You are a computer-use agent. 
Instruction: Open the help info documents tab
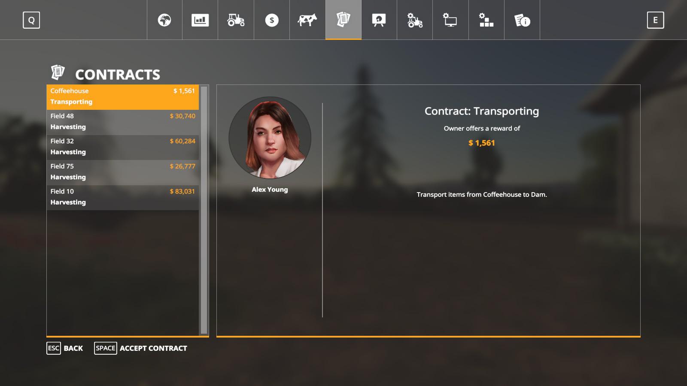point(522,20)
